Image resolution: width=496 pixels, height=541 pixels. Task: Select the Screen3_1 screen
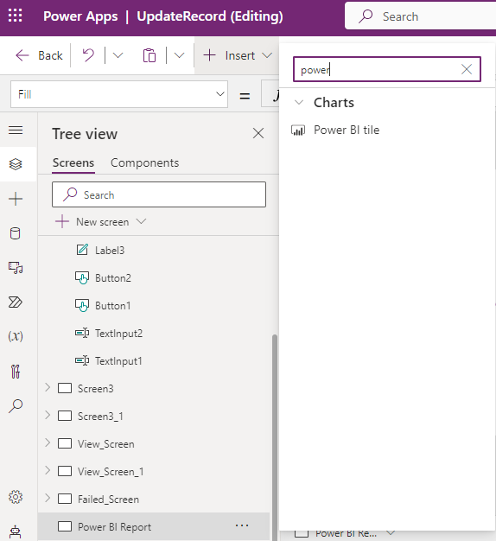(100, 416)
